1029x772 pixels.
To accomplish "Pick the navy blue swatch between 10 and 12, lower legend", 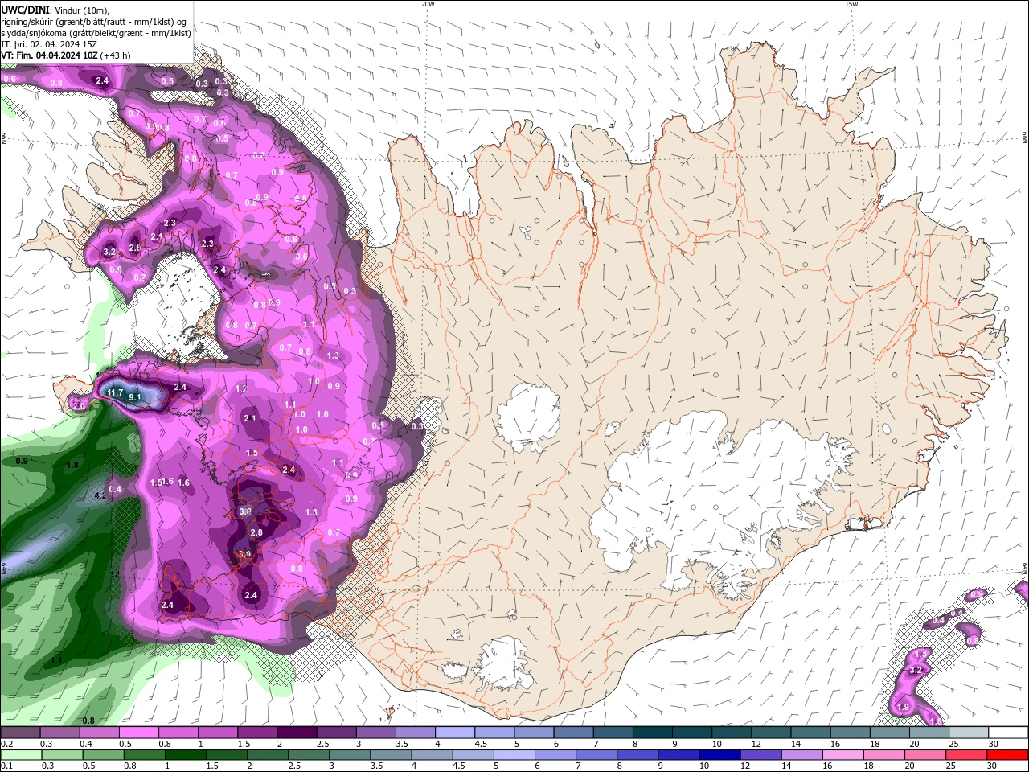I will point(719,755).
